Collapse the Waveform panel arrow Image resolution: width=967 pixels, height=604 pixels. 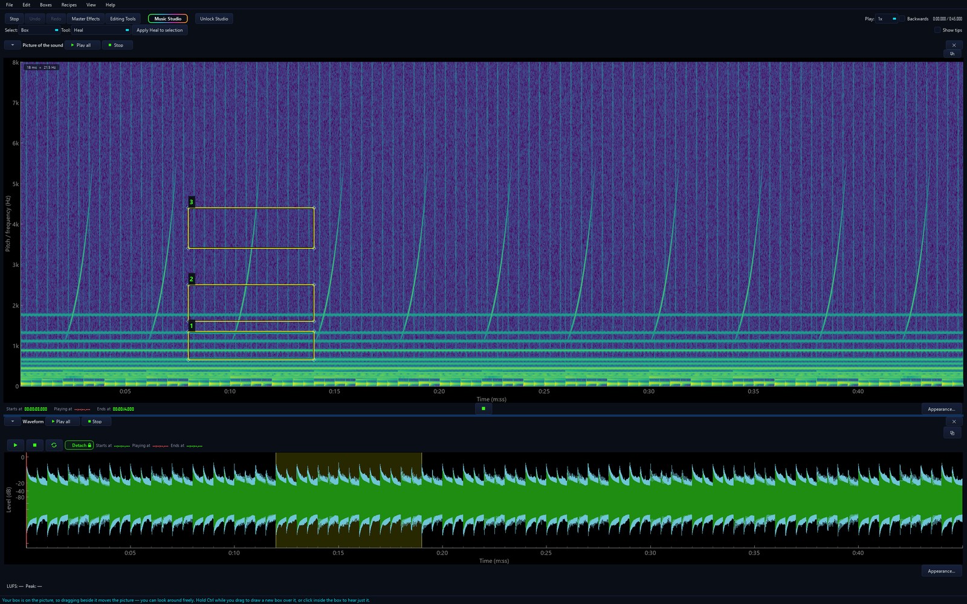coord(12,422)
